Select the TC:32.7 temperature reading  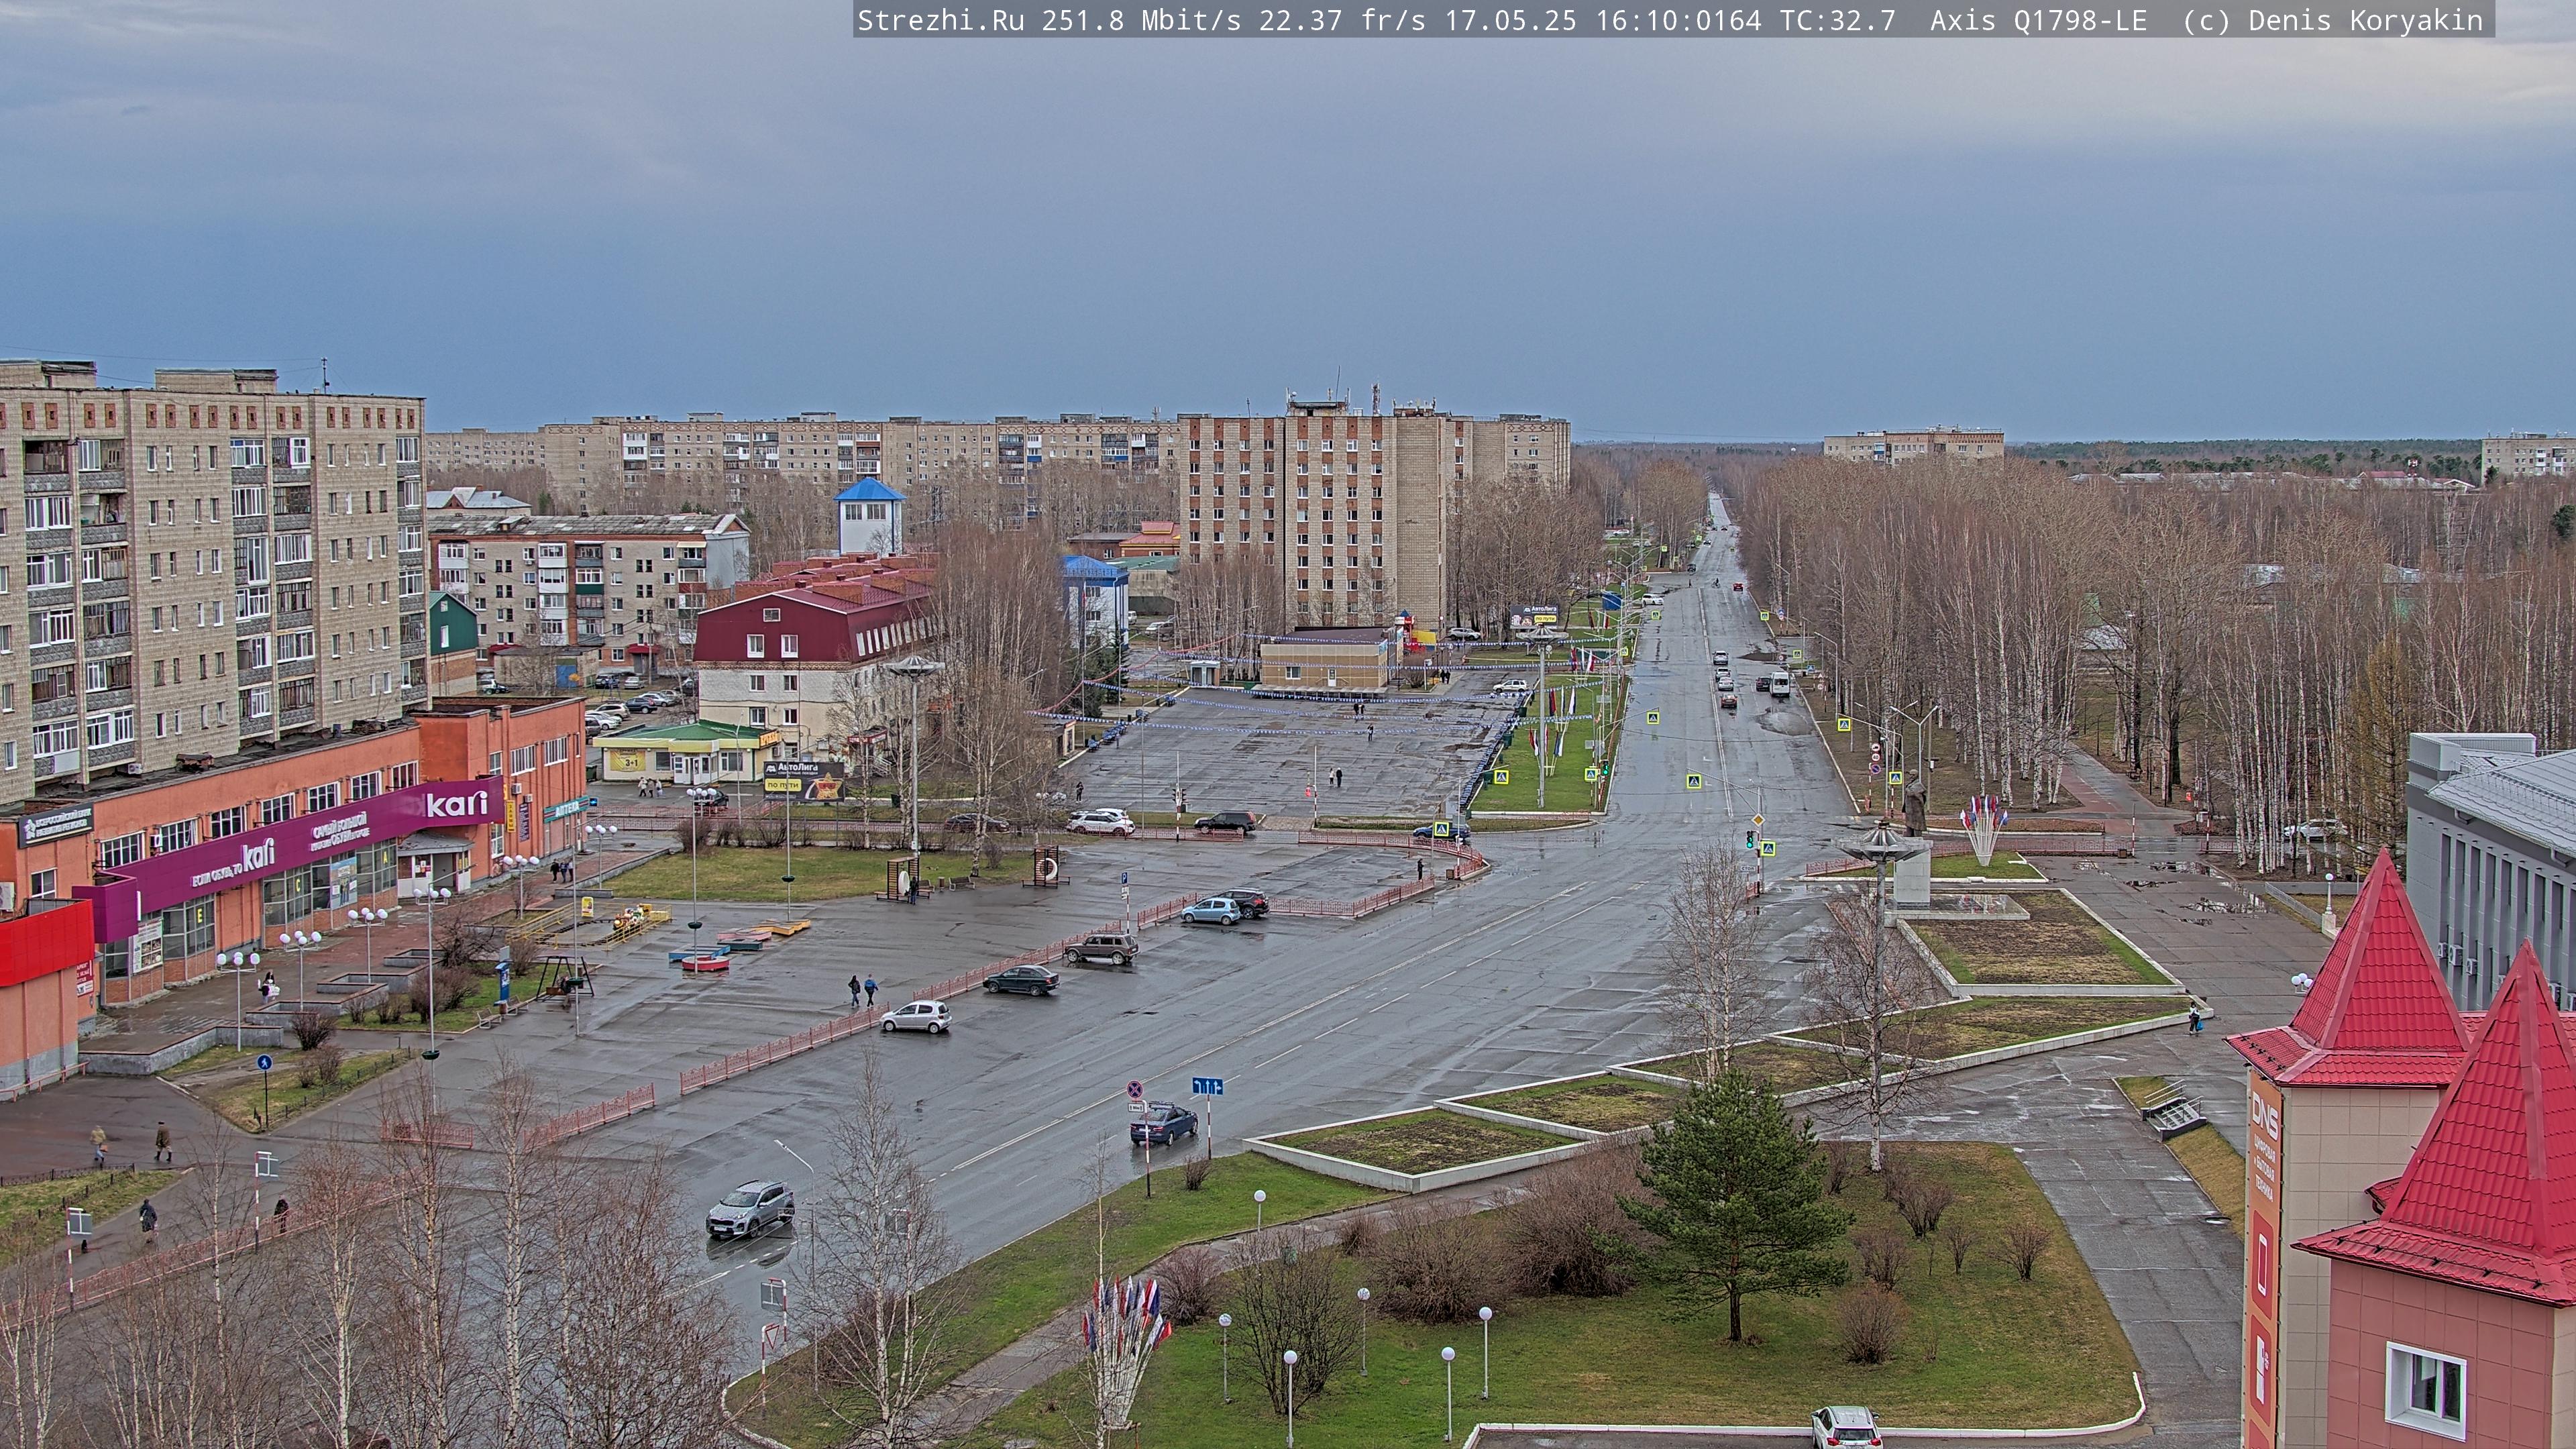(1837, 21)
